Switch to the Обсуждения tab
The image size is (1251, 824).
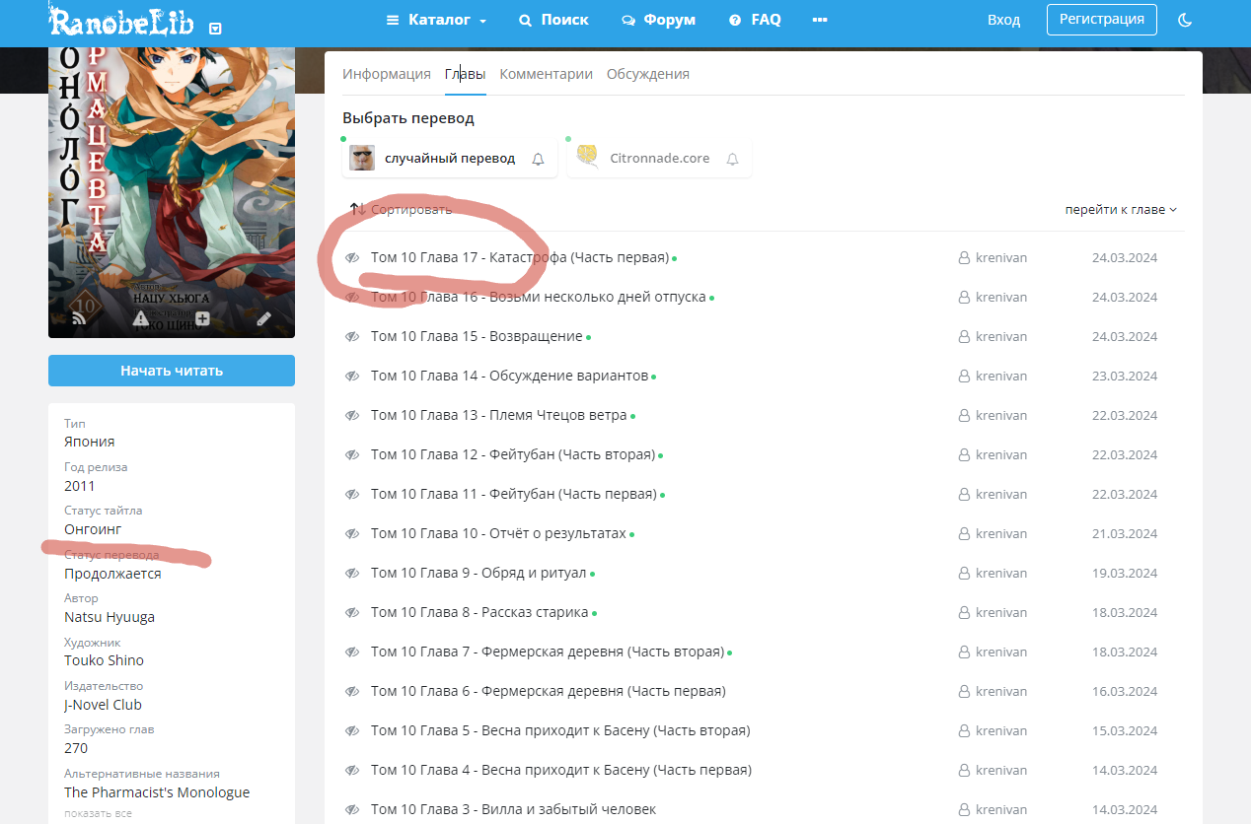(648, 74)
